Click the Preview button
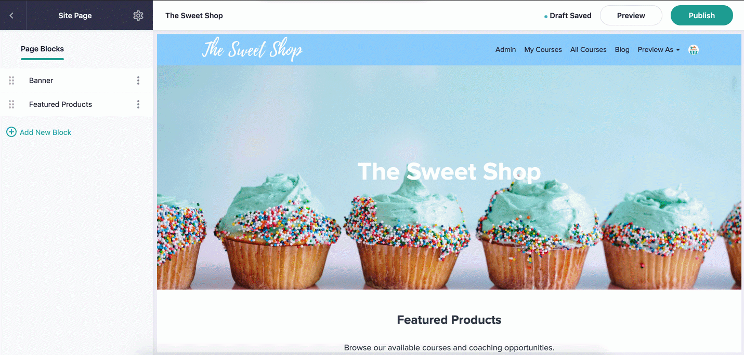Viewport: 744px width, 355px height. [x=631, y=16]
